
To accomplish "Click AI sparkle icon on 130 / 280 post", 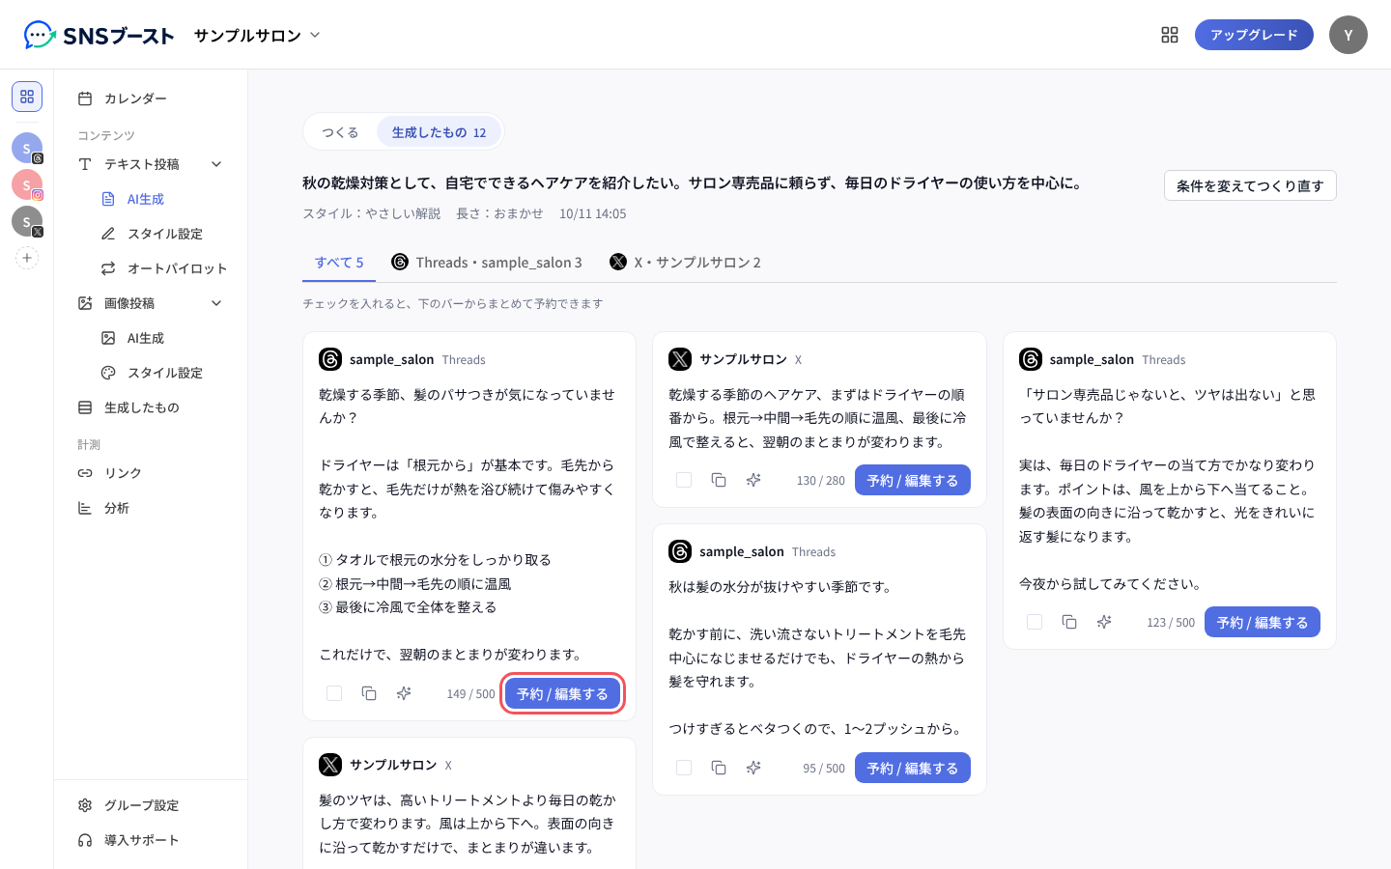I will point(753,480).
